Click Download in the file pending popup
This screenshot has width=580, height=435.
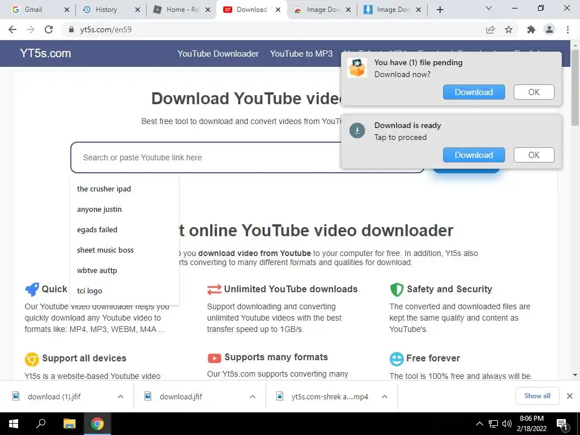(474, 92)
